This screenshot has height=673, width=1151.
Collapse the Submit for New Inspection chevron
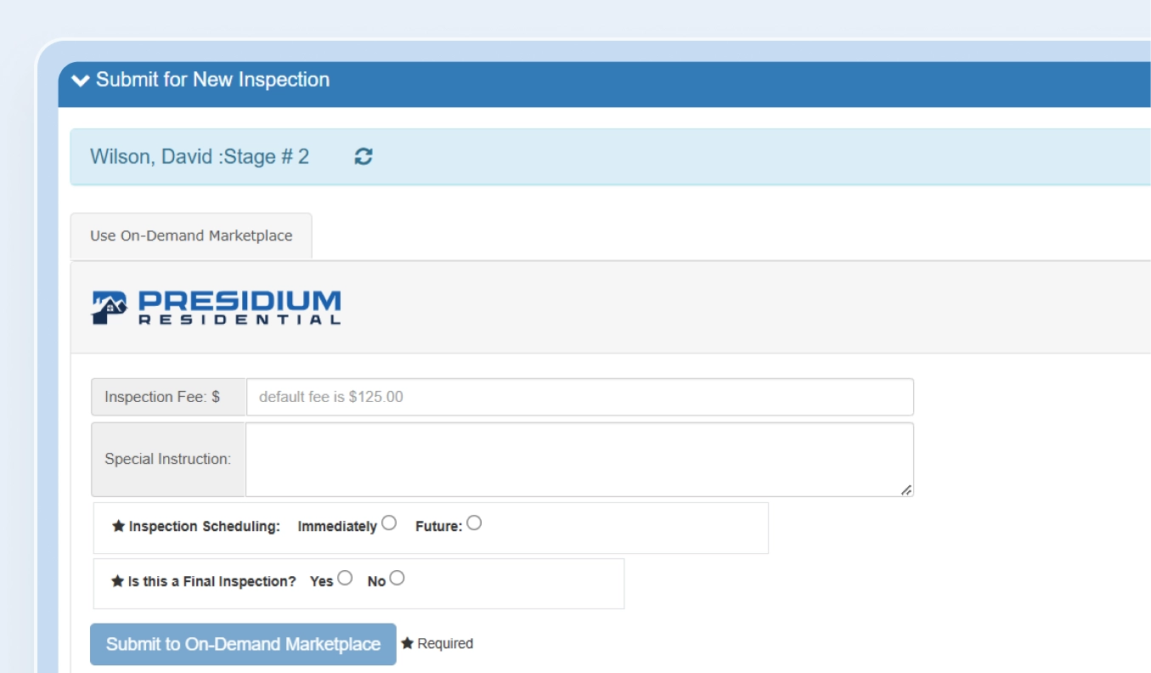81,81
